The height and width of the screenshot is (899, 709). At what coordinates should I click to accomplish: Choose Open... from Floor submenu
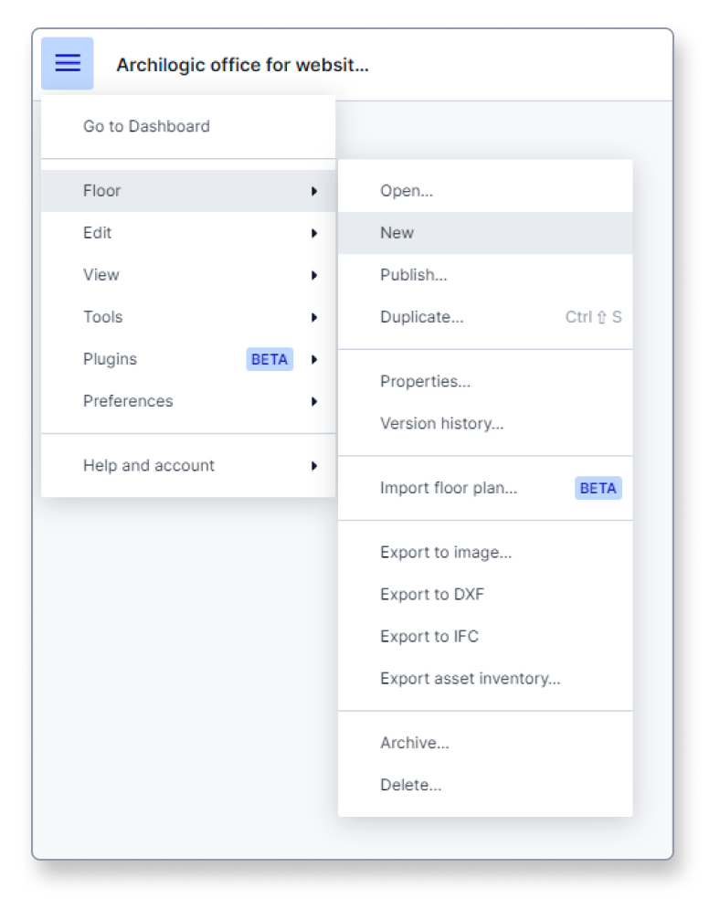point(485,191)
